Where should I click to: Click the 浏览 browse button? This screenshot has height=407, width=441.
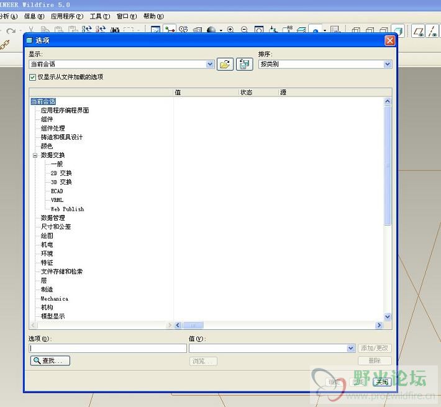[x=203, y=361]
